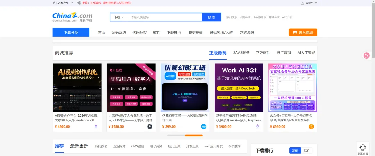Open Work Ai Bot product thumbnail
Viewport: 375px width, 156px height.
tap(239, 88)
